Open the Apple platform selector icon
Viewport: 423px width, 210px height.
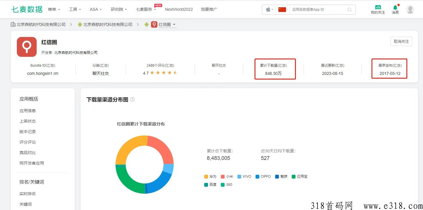tap(268, 9)
